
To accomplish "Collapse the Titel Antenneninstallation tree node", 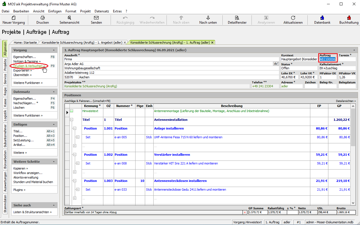I will click(x=72, y=120).
